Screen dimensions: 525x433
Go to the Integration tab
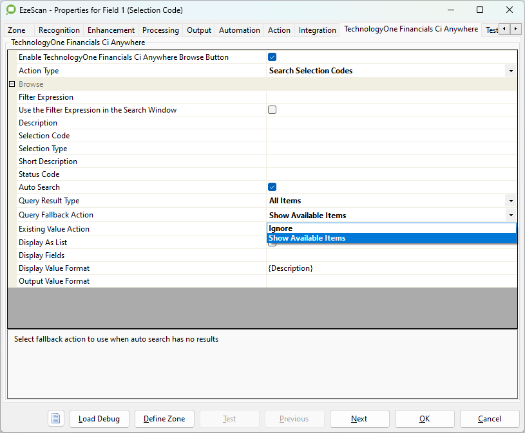[x=317, y=30]
